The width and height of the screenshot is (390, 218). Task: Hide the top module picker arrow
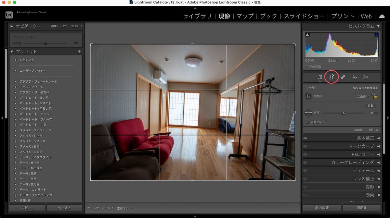pos(195,8)
